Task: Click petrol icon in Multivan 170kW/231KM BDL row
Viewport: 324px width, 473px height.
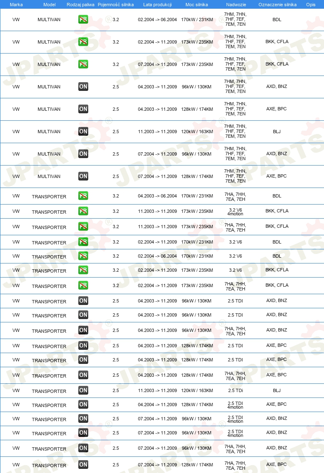Action: point(83,20)
